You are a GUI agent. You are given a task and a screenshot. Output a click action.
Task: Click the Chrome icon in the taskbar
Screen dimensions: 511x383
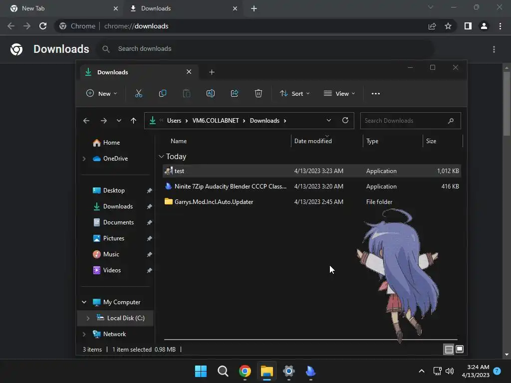[x=245, y=371]
